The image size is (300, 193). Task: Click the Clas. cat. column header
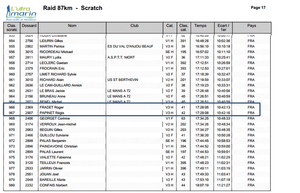[183, 28]
